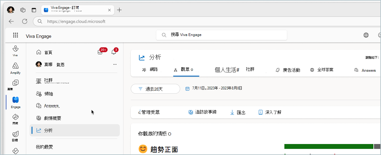Open the Viva app in left rail
Viewport: 381px width, 155px height.
click(x=15, y=51)
